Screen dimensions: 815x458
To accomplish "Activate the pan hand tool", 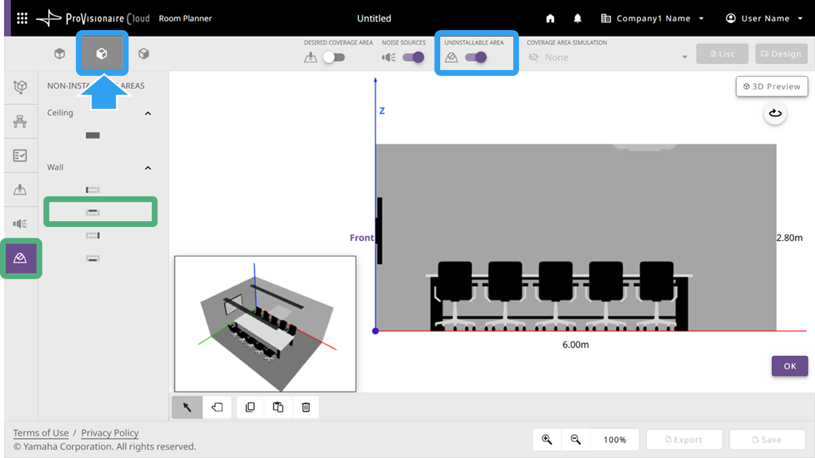I will point(217,408).
